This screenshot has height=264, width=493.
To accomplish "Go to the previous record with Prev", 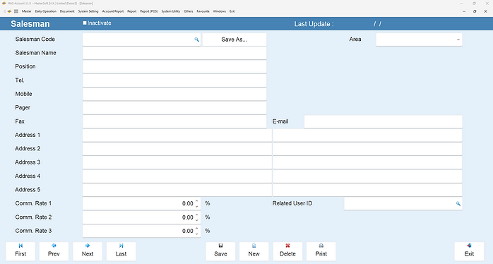I will tap(54, 251).
